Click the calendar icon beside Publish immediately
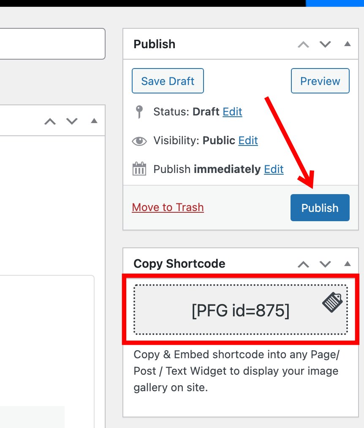The width and height of the screenshot is (364, 428). point(139,169)
